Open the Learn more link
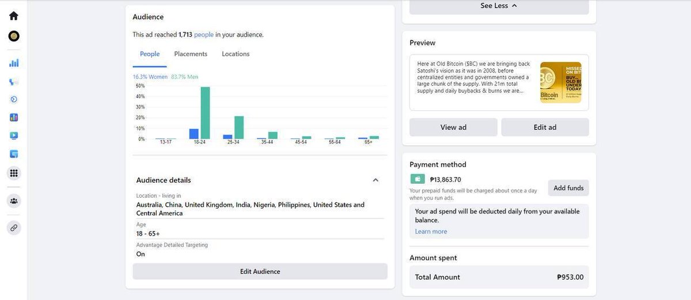Image resolution: width=691 pixels, height=300 pixels. tap(431, 232)
